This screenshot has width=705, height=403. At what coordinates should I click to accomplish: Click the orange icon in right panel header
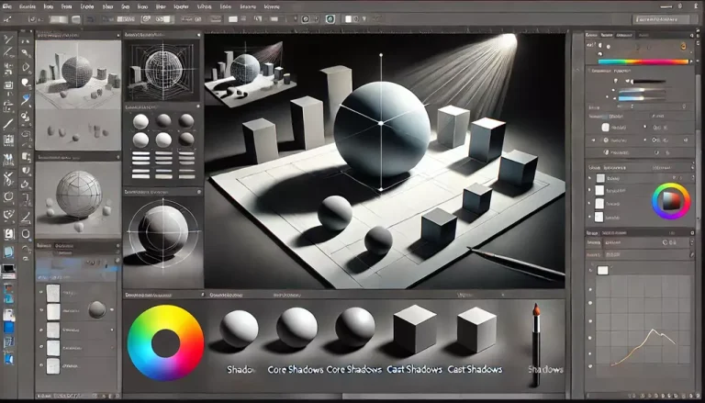coord(683,45)
